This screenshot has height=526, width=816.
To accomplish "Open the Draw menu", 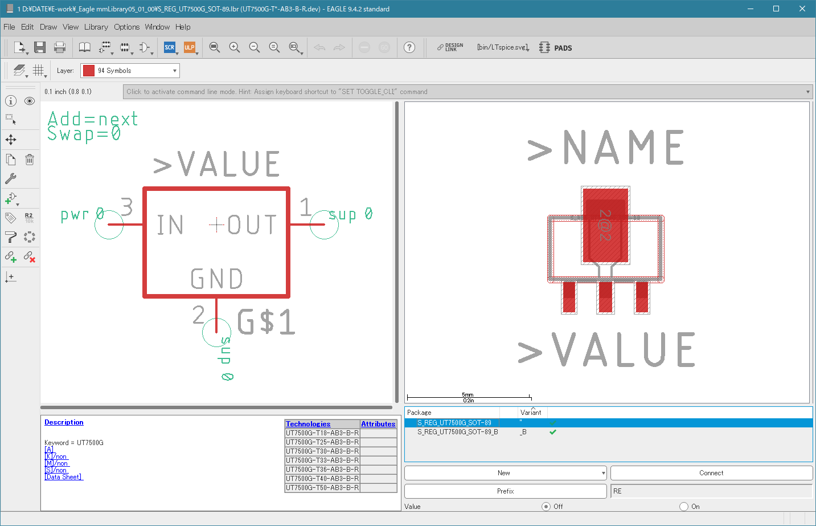I will [48, 27].
